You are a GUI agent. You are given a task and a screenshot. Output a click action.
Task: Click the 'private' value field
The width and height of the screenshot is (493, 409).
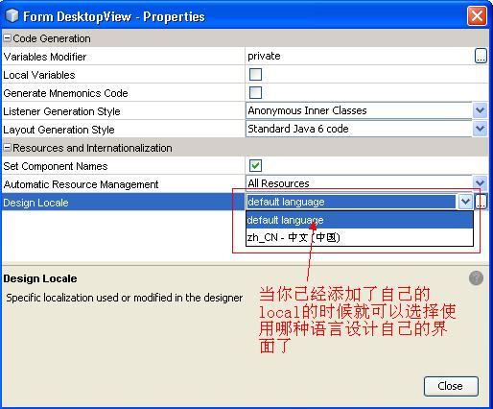(359, 56)
